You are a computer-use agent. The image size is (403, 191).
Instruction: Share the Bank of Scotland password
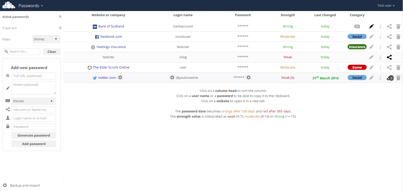(389, 26)
